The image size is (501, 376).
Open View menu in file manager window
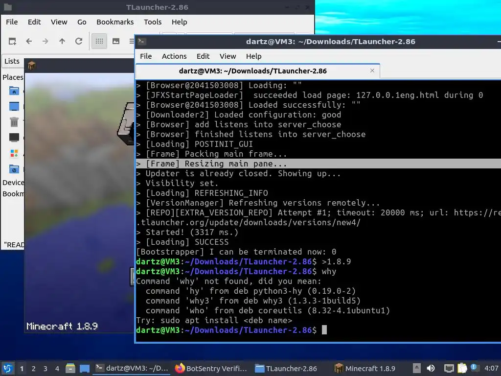pyautogui.click(x=59, y=22)
